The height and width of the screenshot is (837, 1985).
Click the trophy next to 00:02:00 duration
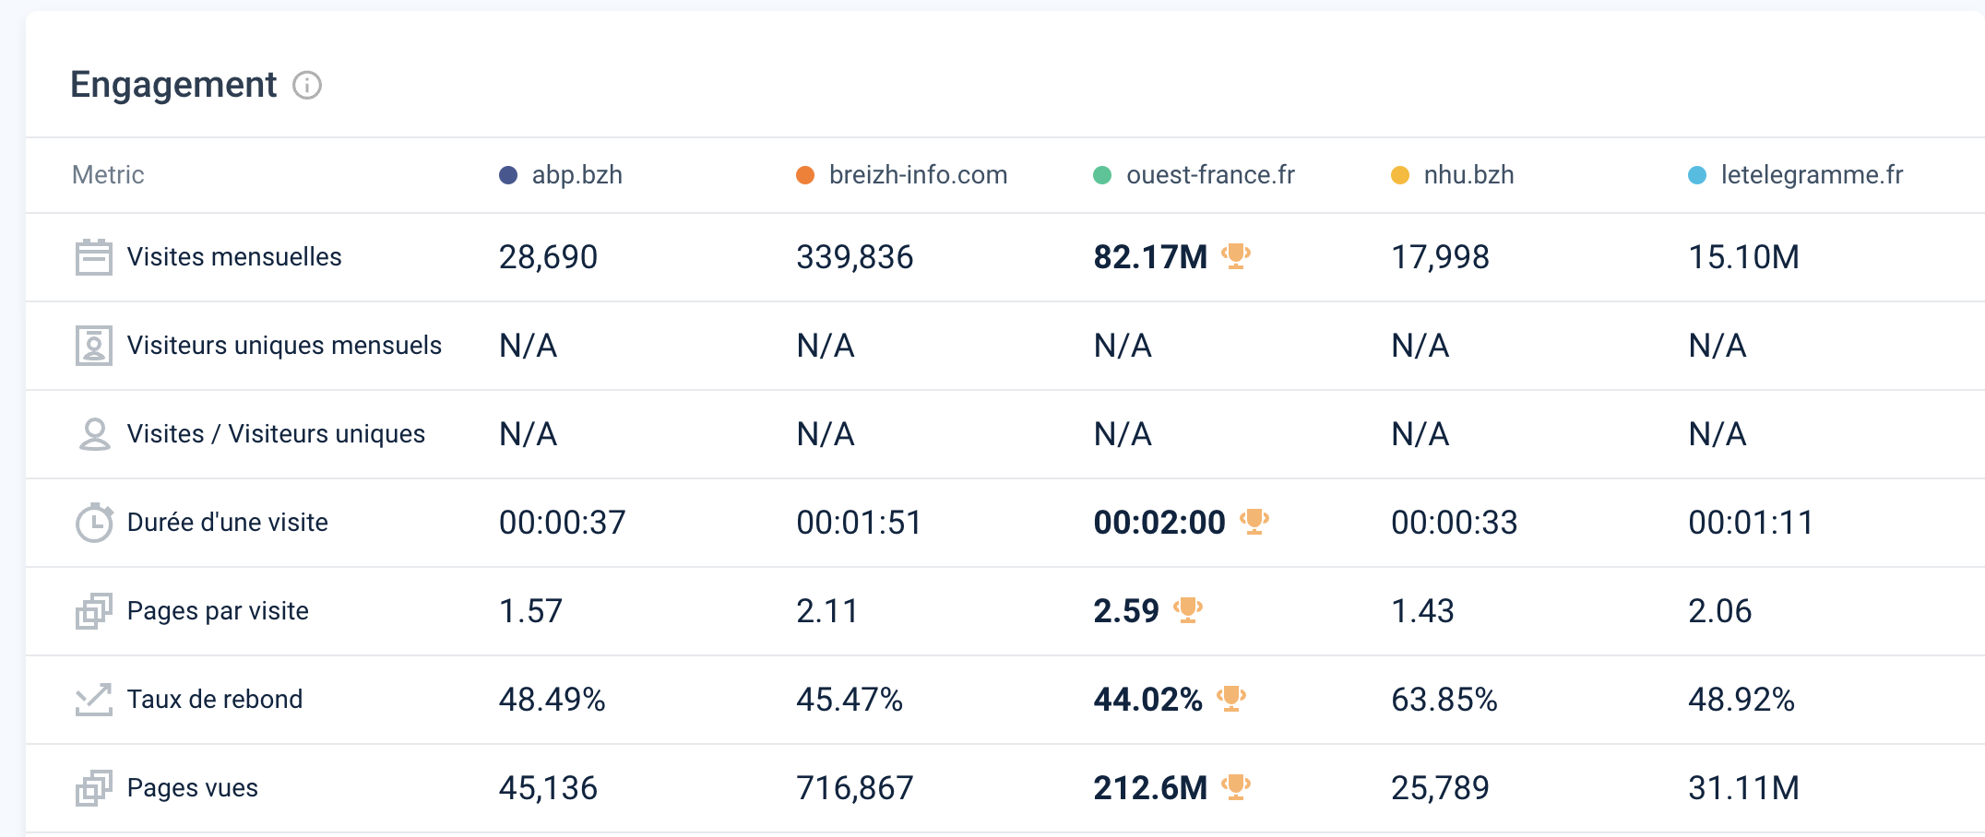pos(1254,521)
